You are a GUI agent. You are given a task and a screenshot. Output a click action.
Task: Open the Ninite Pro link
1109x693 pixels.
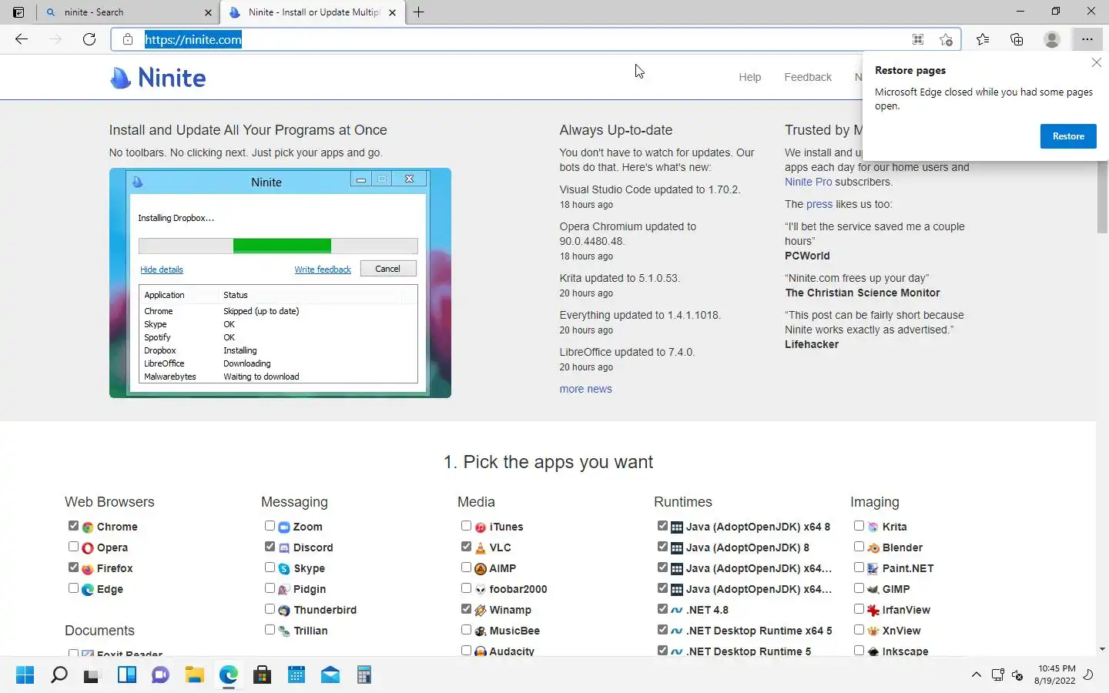(x=808, y=182)
